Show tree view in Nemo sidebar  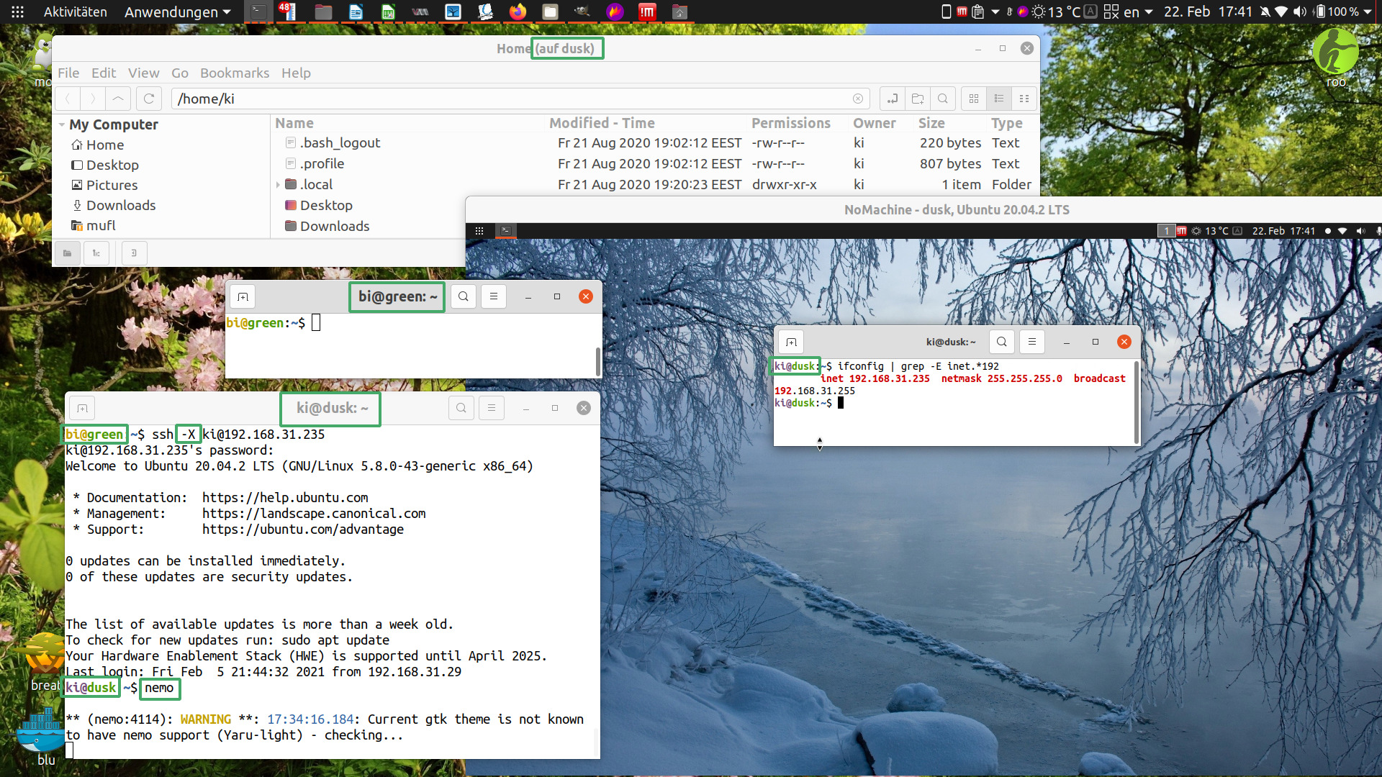(x=96, y=253)
